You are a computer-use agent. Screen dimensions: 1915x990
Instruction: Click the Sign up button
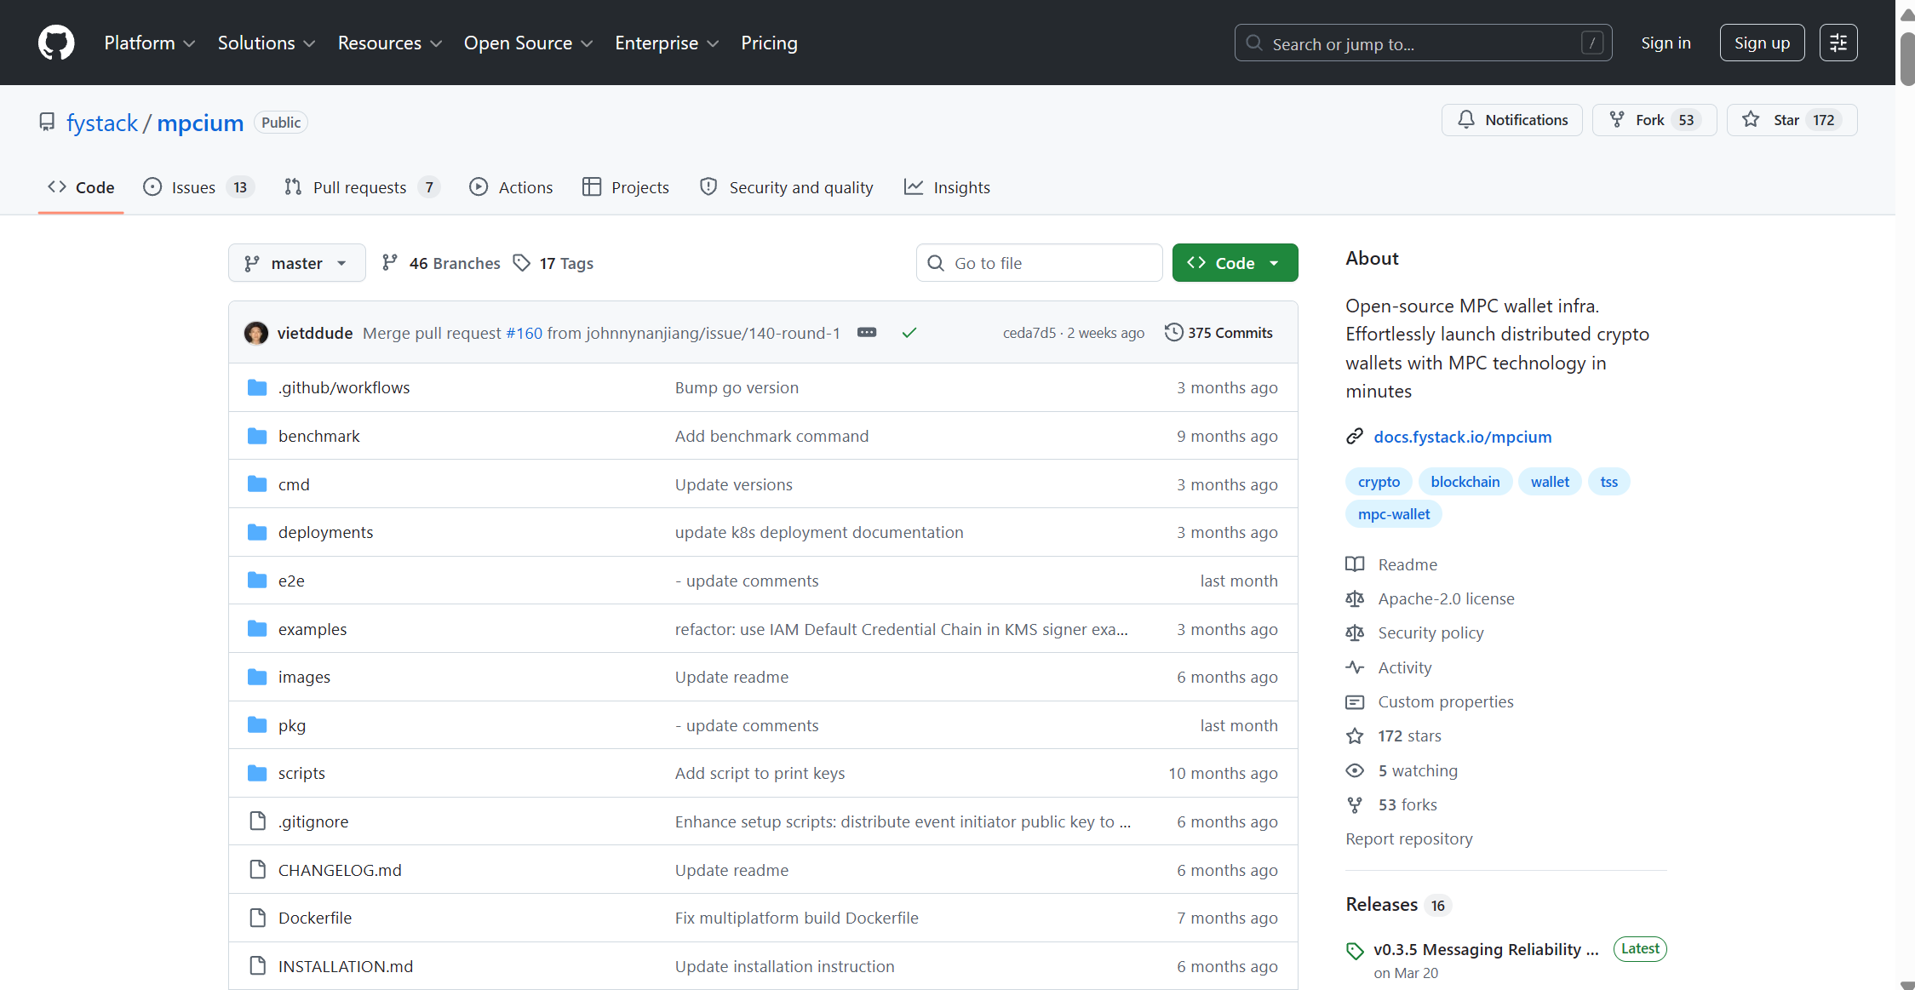coord(1762,43)
